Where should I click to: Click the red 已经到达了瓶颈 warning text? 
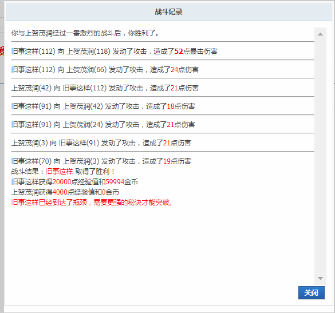[92, 202]
